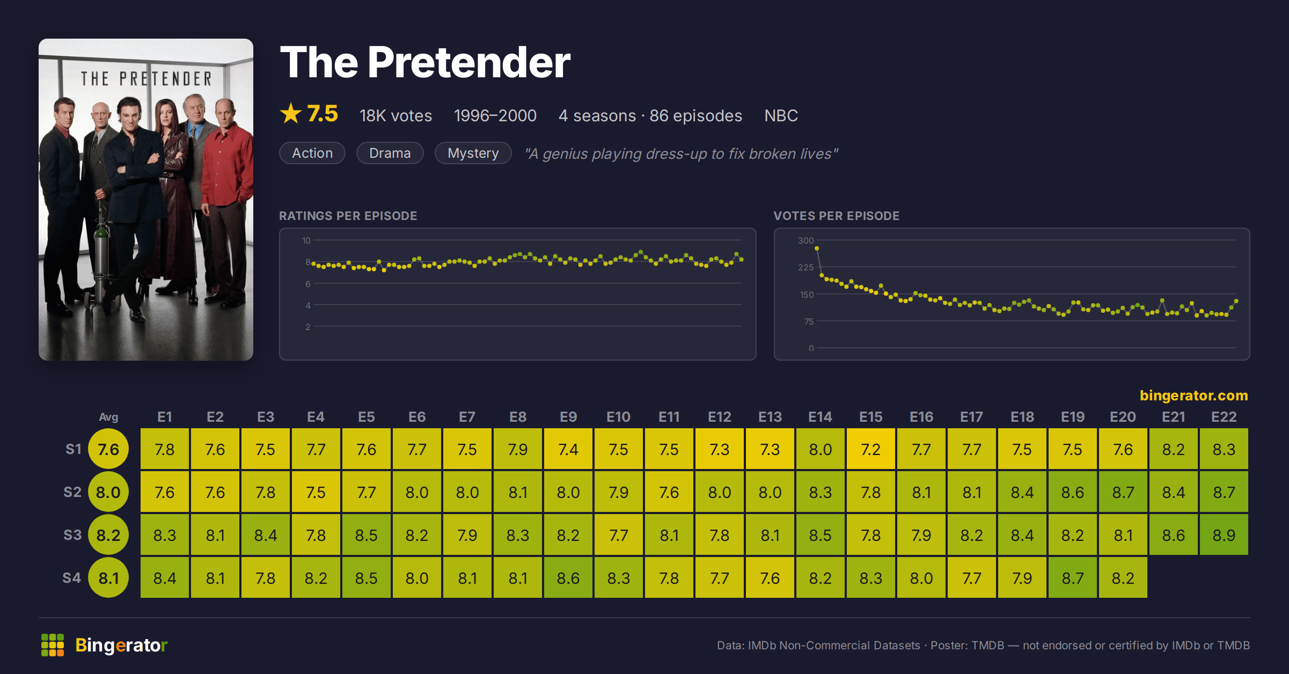This screenshot has height=674, width=1289.
Task: Select season 2 episode 20 cell 8.7
Action: point(1123,492)
